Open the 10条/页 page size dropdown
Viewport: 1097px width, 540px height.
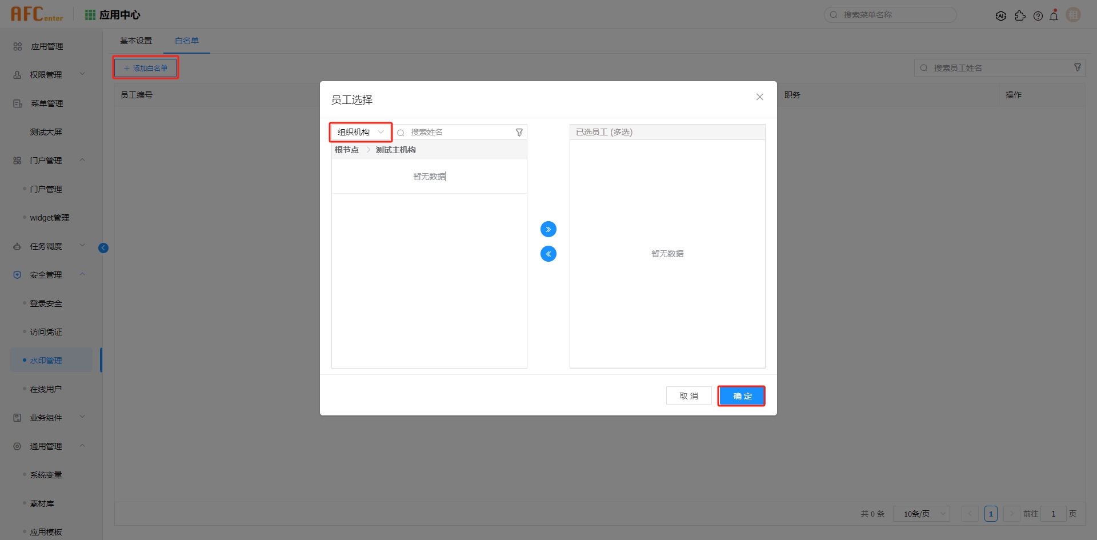tap(921, 514)
